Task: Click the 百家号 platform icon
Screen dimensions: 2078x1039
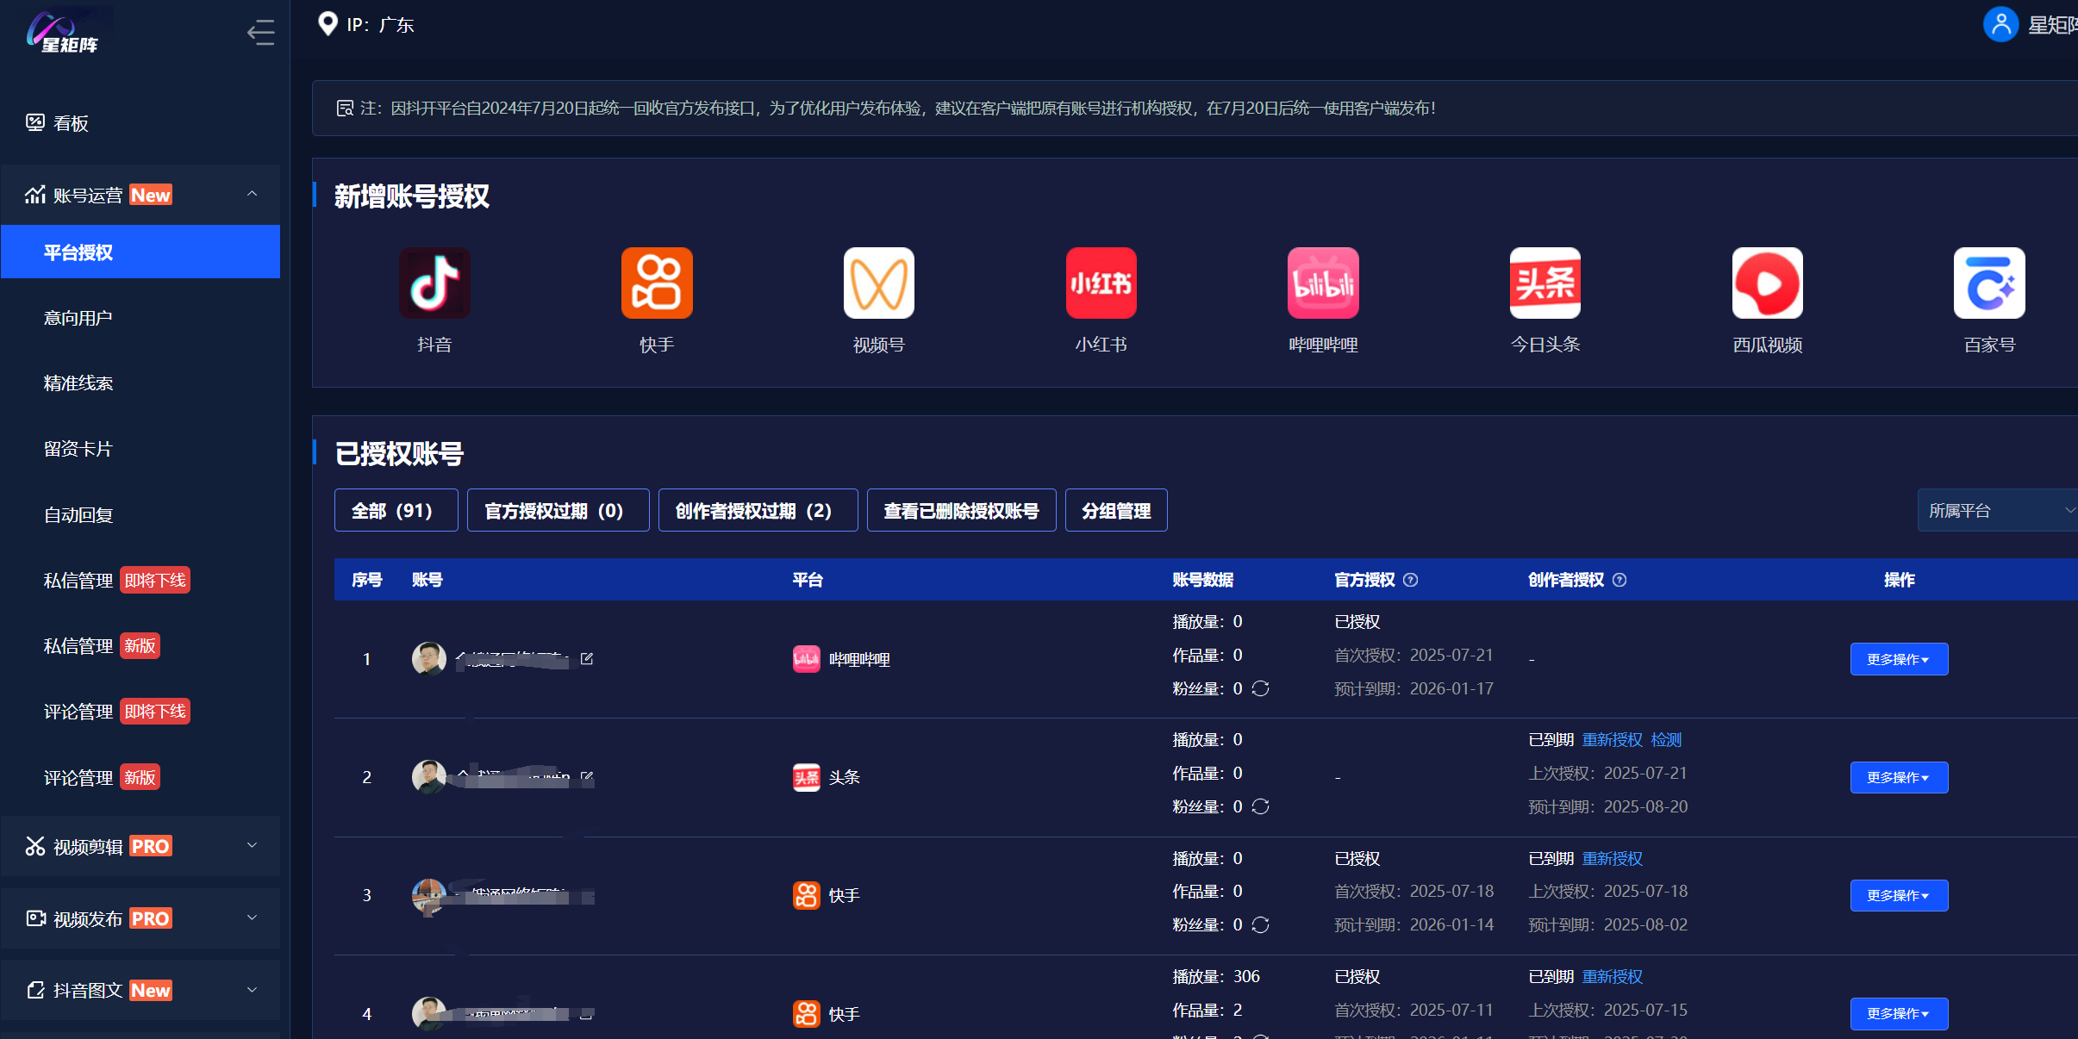Action: (1988, 283)
